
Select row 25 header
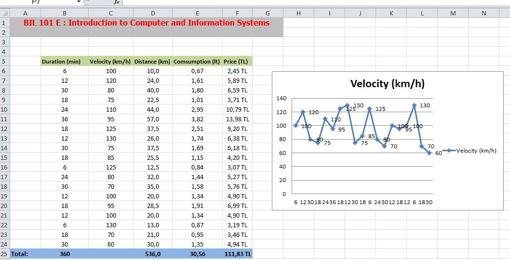(x=5, y=254)
